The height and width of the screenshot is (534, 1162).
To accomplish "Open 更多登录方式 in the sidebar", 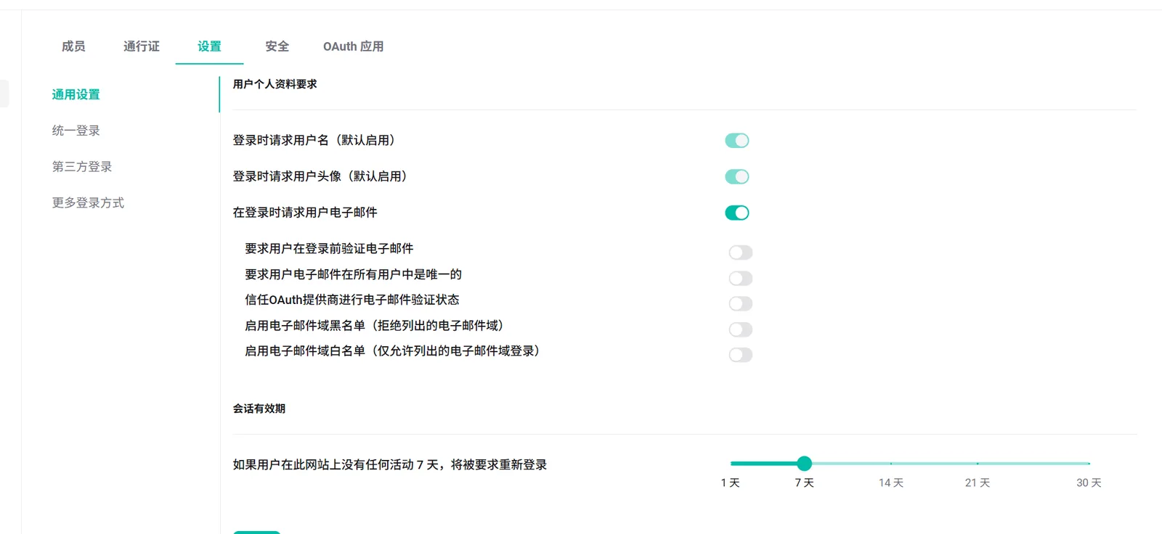I will (88, 203).
